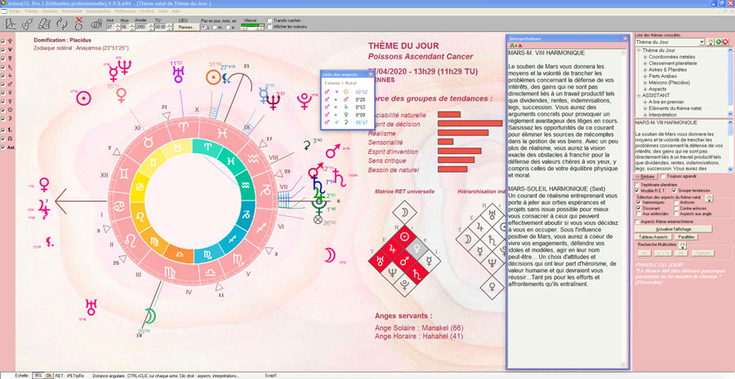This screenshot has height=379, width=735.
Task: Enable Septénaire planétaire checkbox
Action: pyautogui.click(x=638, y=185)
